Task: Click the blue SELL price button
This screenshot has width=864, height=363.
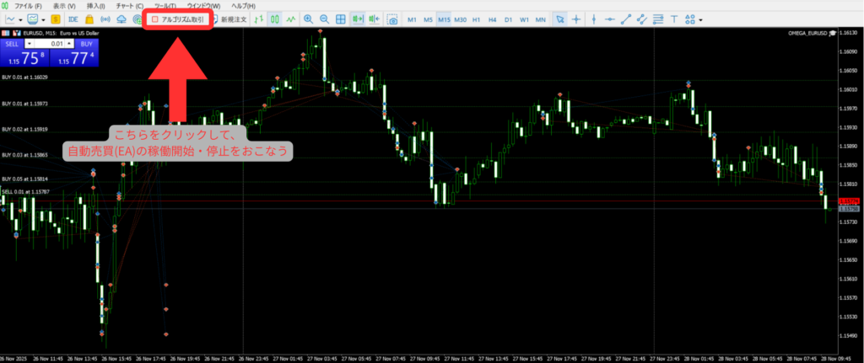Action: (24, 56)
